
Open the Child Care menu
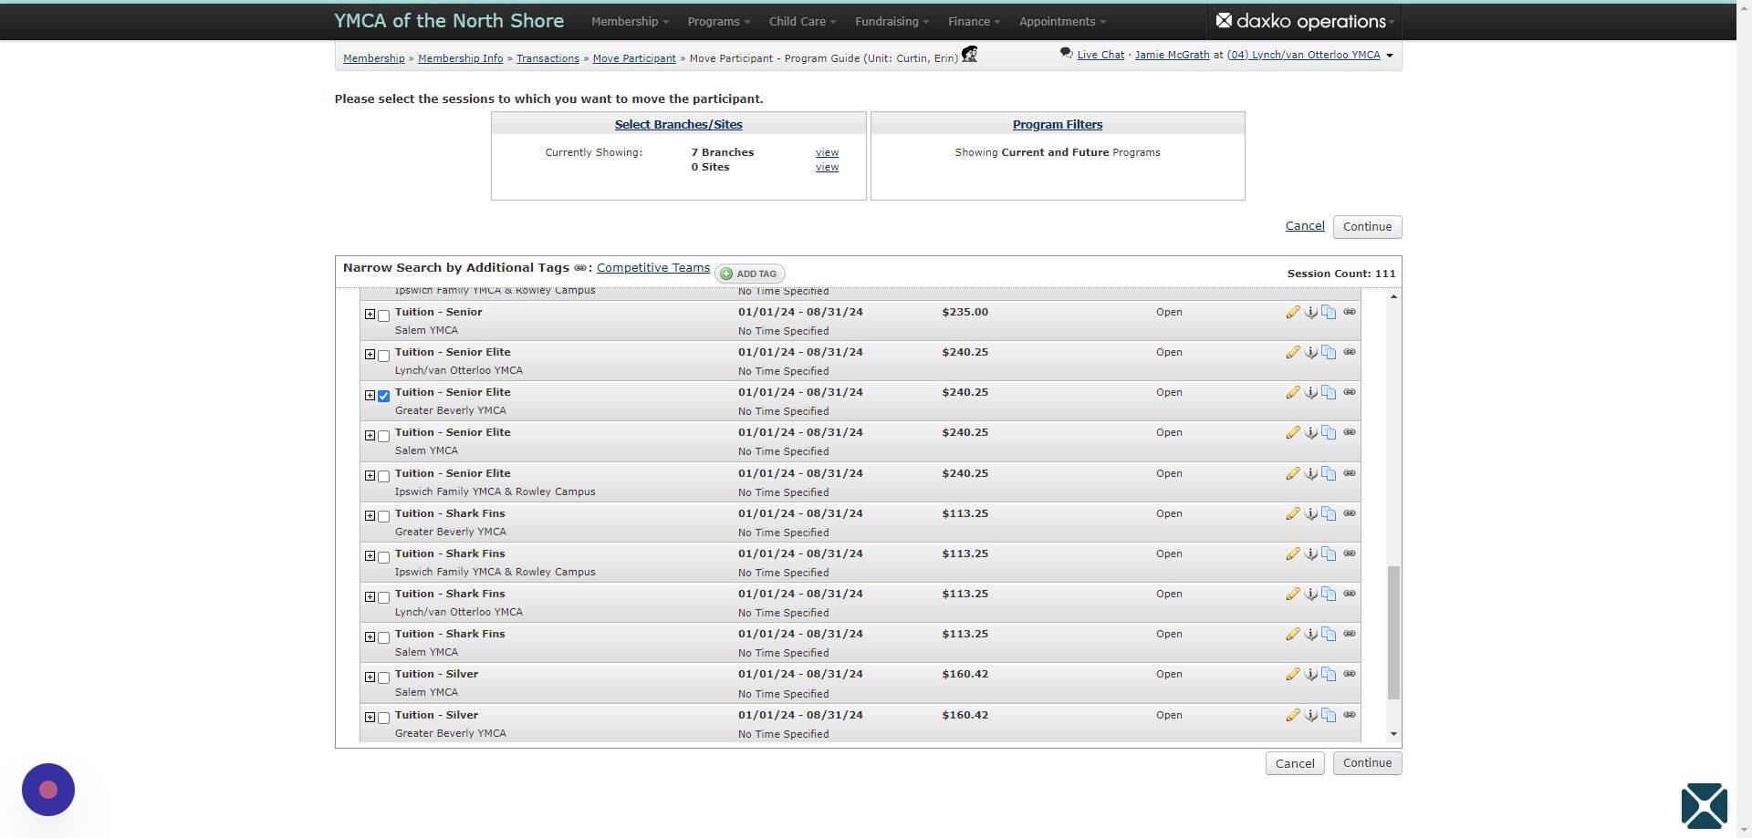[x=802, y=21]
